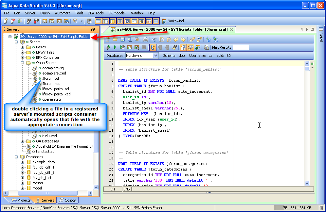Open the Database dropdown showing Northwind
This screenshot has height=212, width=326.
coord(155,56)
